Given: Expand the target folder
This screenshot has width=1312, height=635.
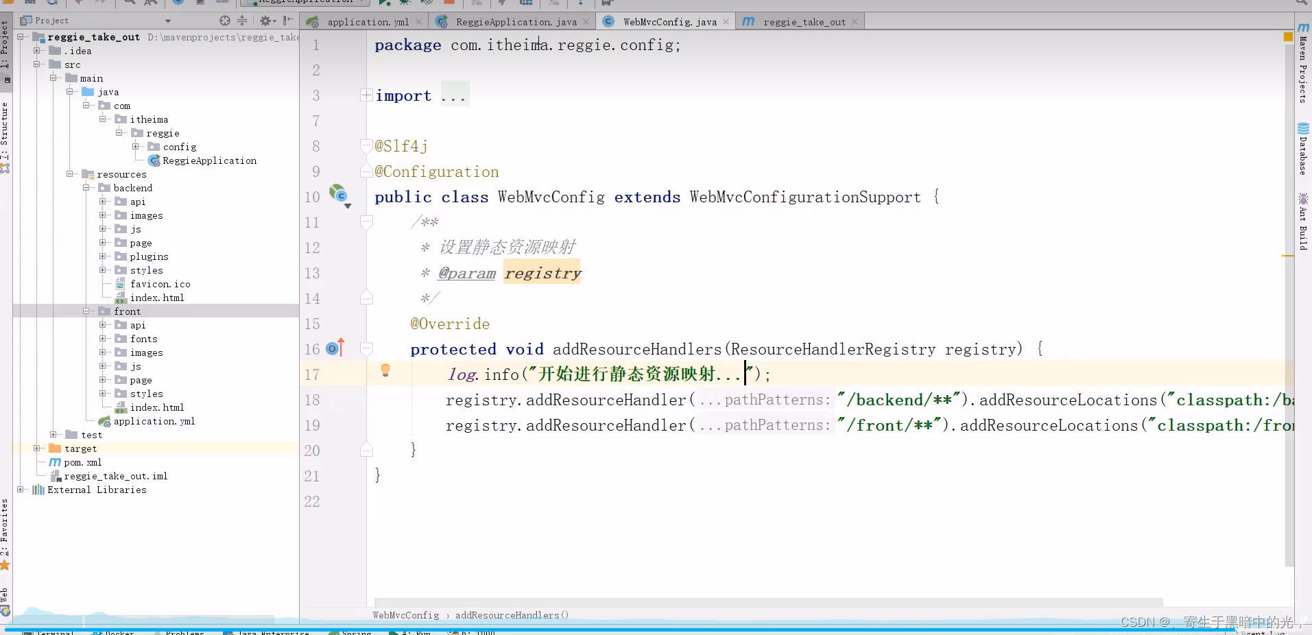Looking at the screenshot, I should pyautogui.click(x=37, y=448).
